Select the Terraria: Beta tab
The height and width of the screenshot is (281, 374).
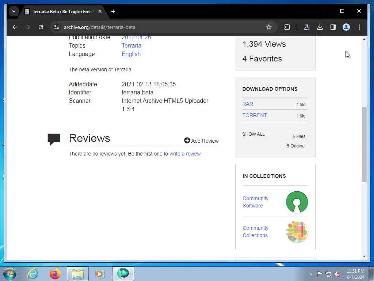click(x=62, y=11)
